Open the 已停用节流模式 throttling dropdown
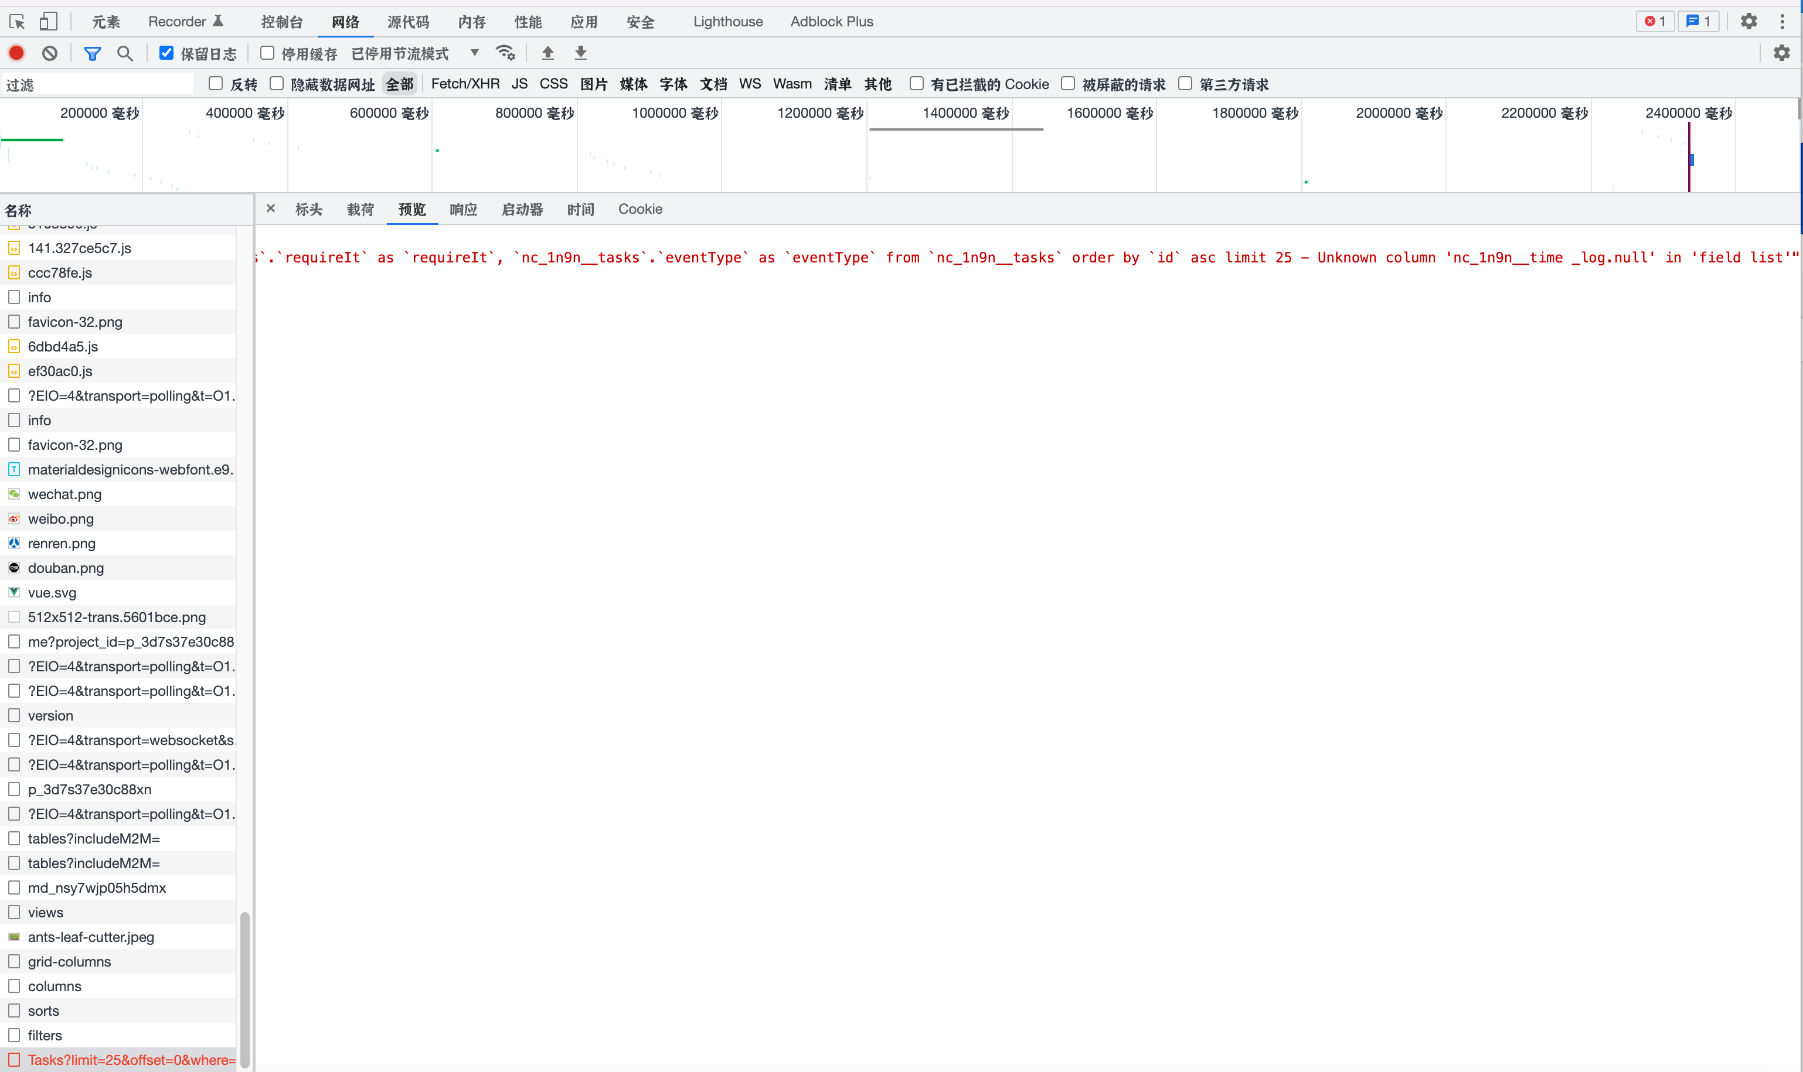The image size is (1803, 1072). point(401,53)
